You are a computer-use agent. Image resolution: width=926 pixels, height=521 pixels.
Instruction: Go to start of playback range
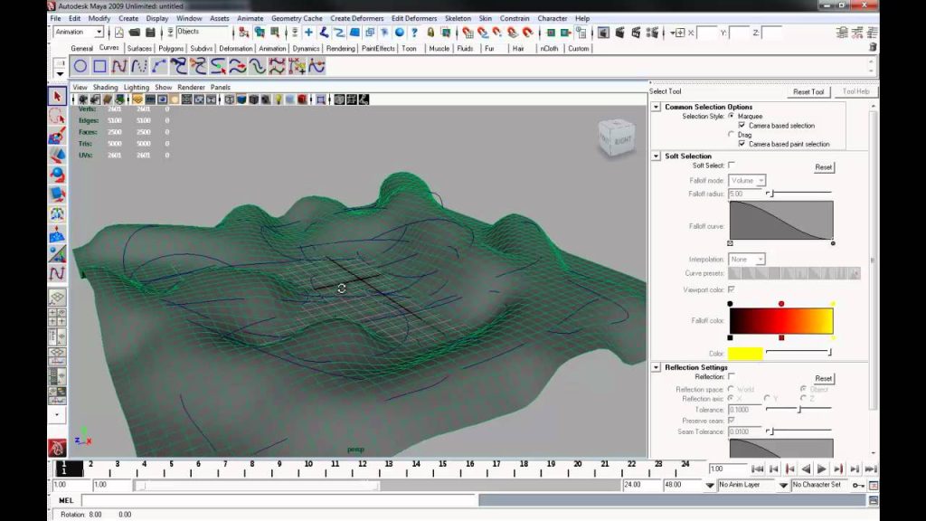click(x=757, y=469)
